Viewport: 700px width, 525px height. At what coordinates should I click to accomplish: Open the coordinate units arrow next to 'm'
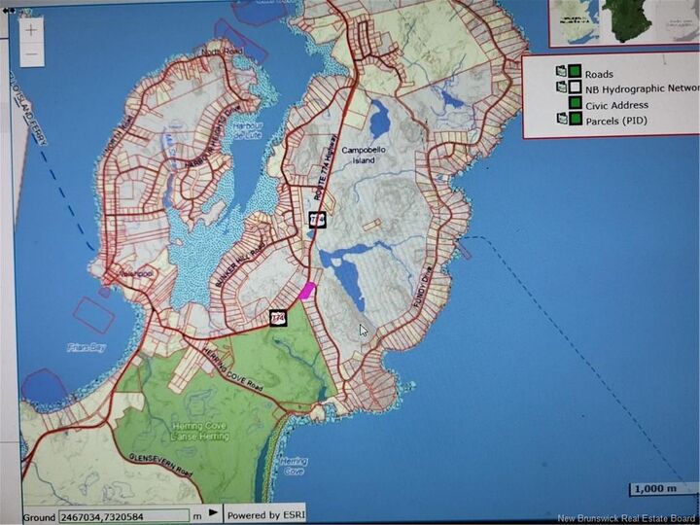(x=214, y=512)
